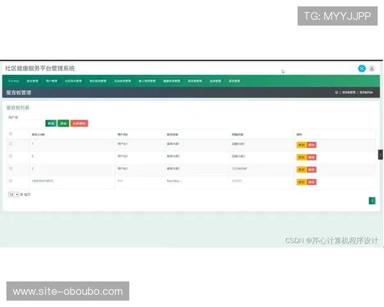Click the 用户名 search input field

(24, 123)
